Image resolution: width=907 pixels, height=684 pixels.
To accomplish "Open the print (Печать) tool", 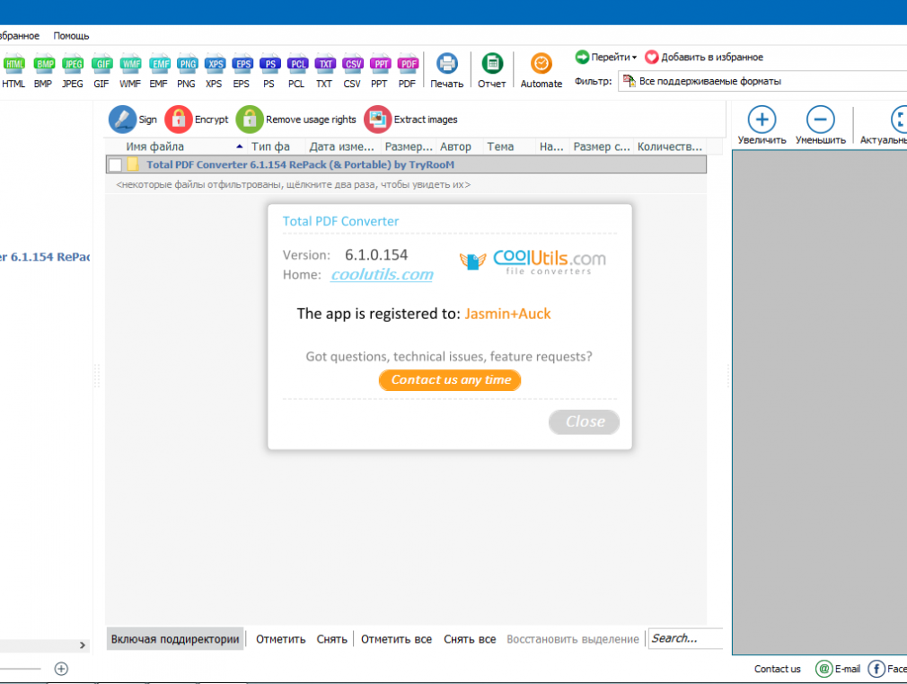I will pyautogui.click(x=446, y=71).
